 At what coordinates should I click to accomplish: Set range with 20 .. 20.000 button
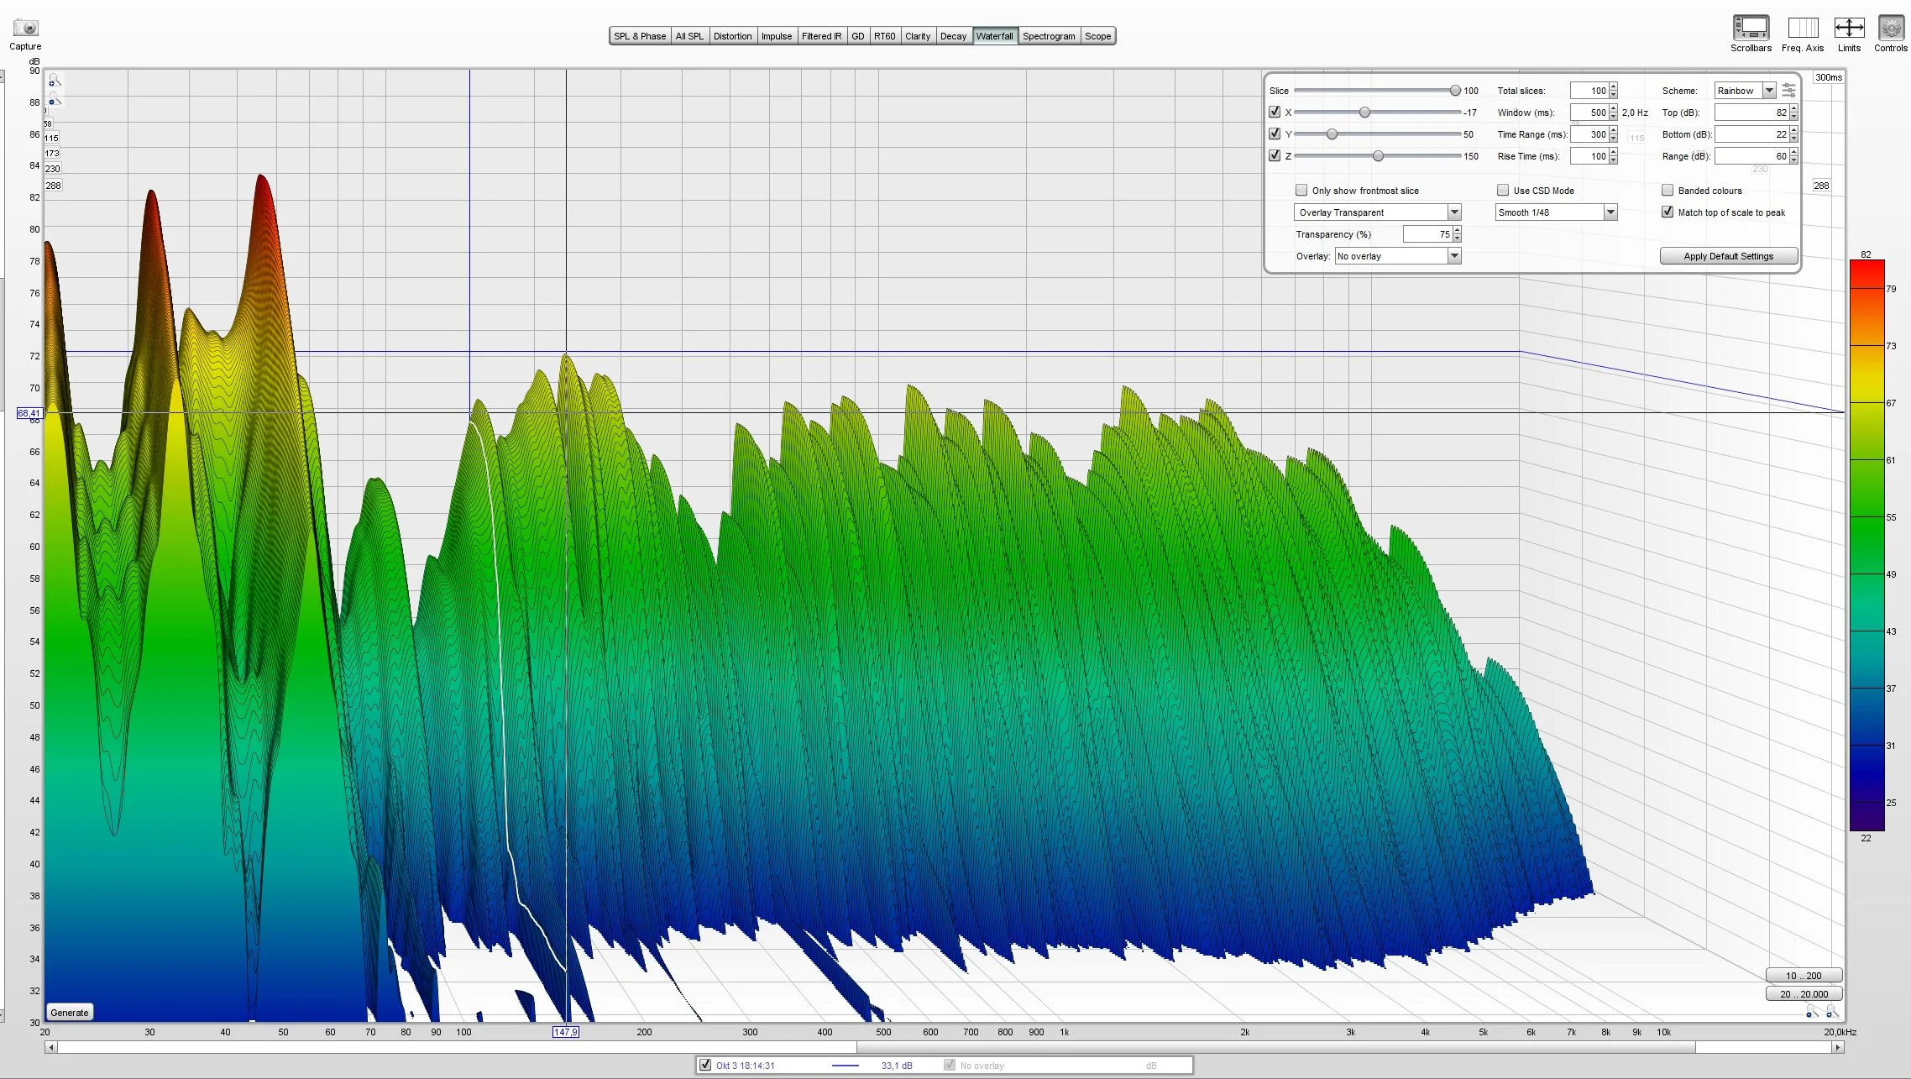pyautogui.click(x=1803, y=993)
